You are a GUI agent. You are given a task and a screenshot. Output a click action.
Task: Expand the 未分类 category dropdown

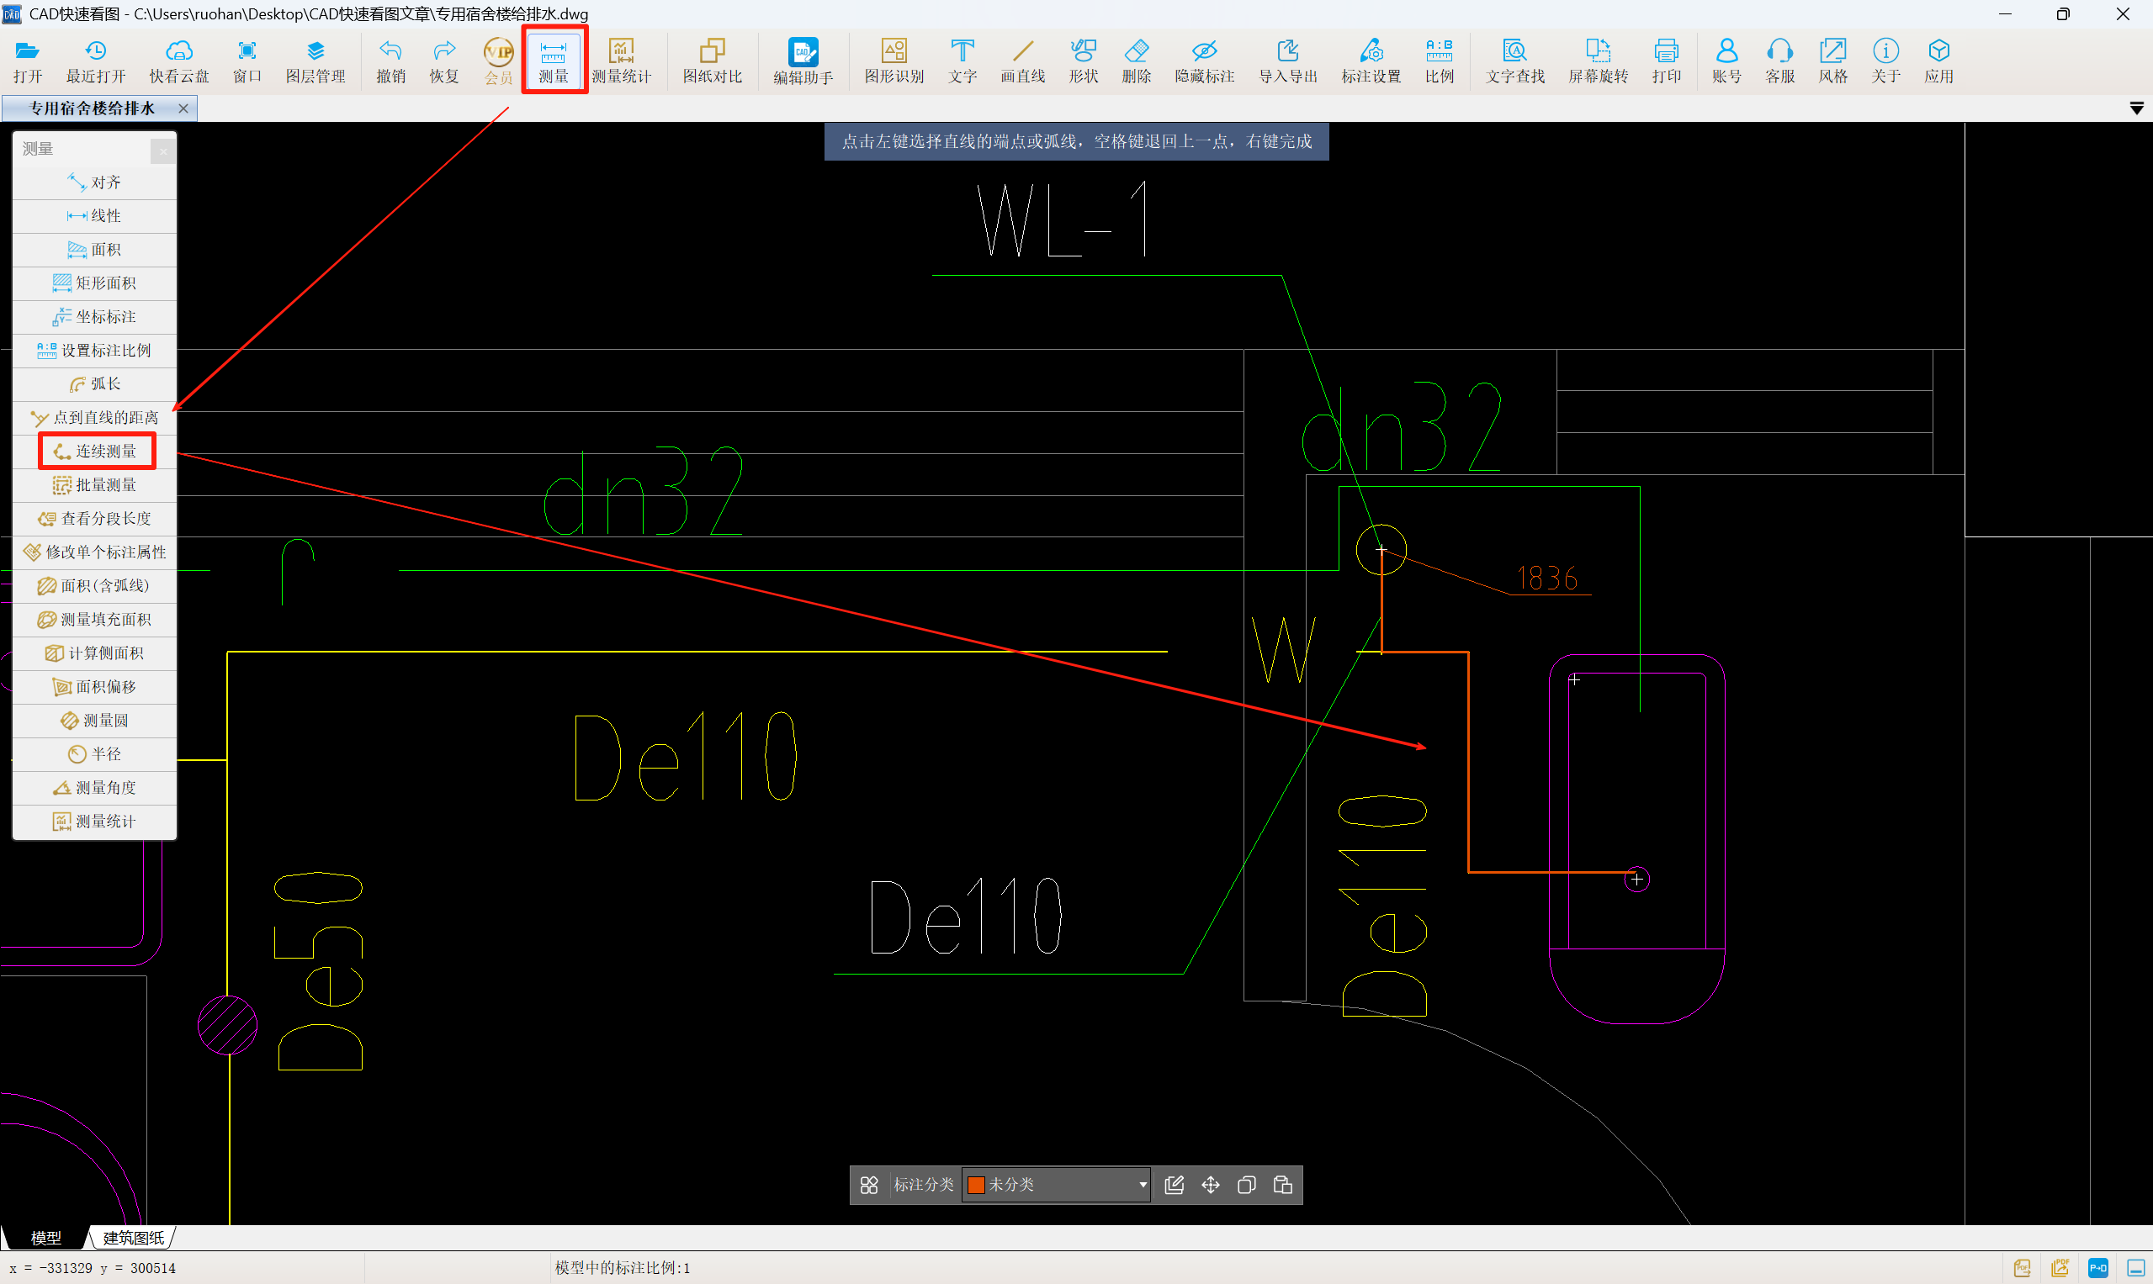[1142, 1185]
